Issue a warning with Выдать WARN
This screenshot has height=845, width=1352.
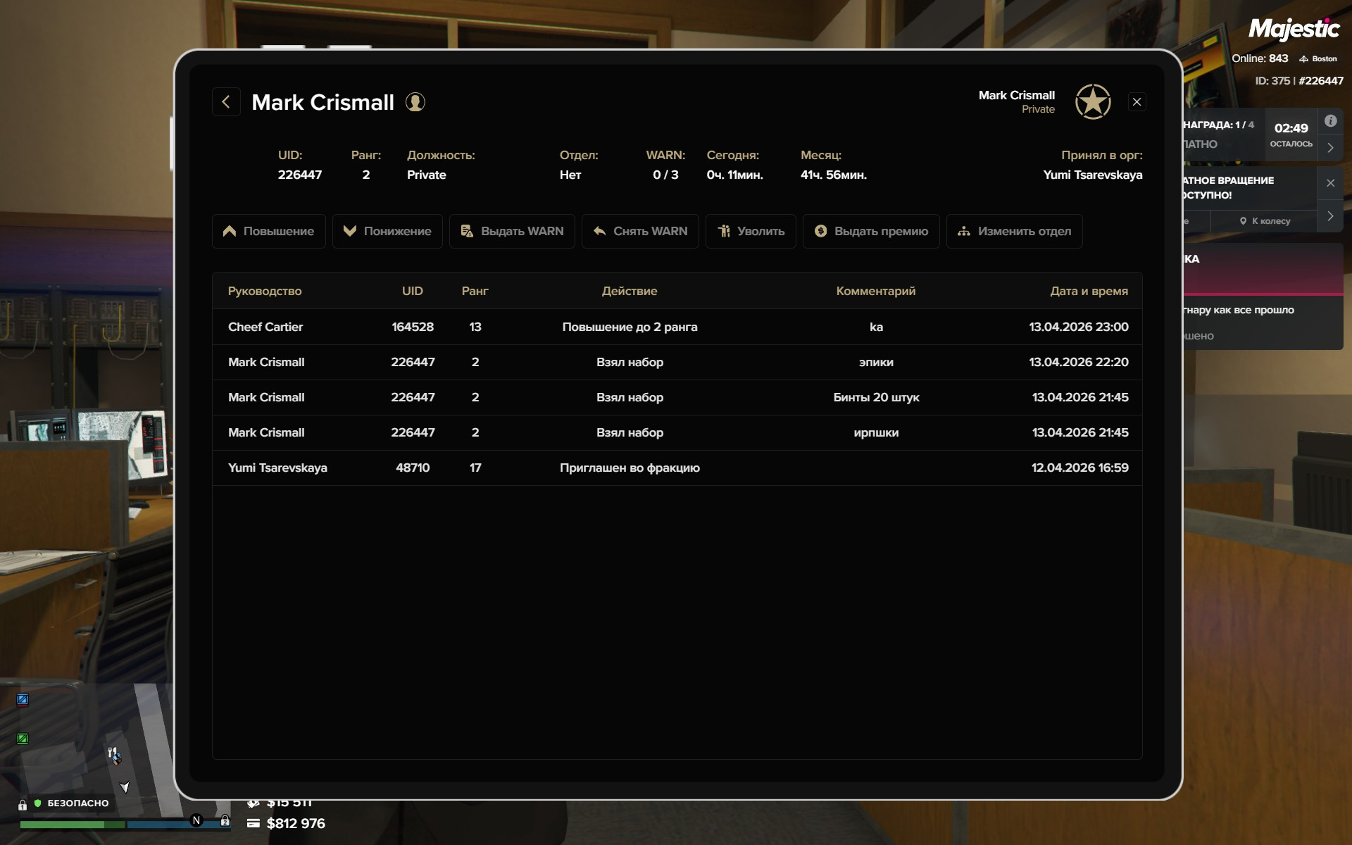point(512,231)
